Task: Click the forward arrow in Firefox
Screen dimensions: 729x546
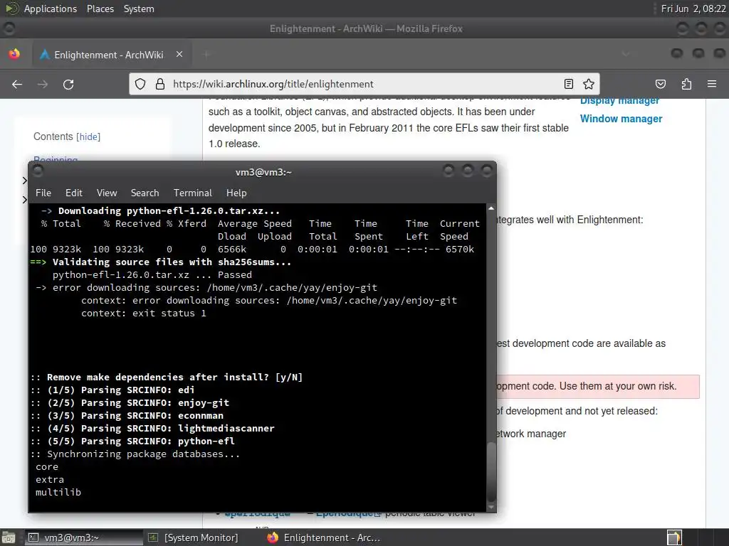Action: tap(43, 84)
